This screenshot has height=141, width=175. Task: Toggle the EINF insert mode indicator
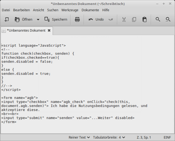[167, 137]
